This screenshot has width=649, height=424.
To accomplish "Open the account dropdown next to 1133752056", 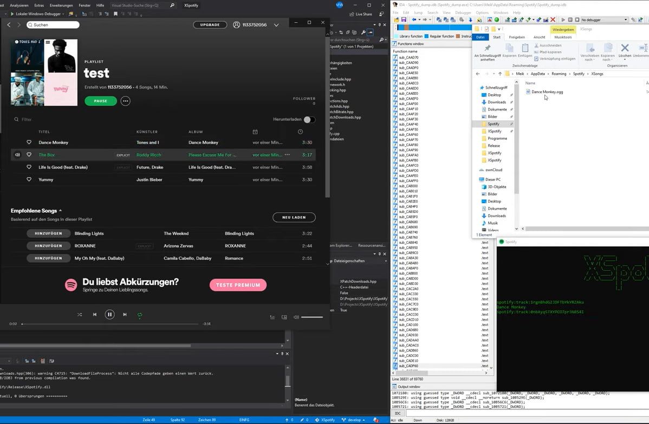I will pyautogui.click(x=276, y=25).
